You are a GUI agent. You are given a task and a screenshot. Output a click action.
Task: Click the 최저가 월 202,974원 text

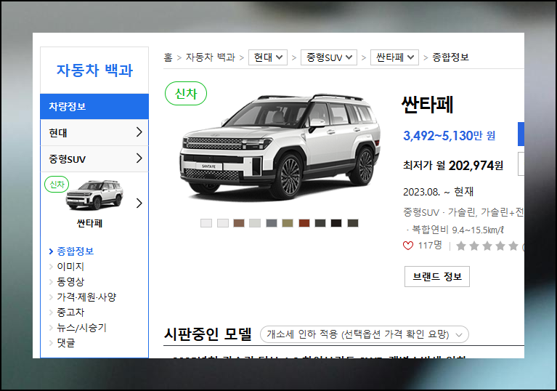click(x=453, y=166)
